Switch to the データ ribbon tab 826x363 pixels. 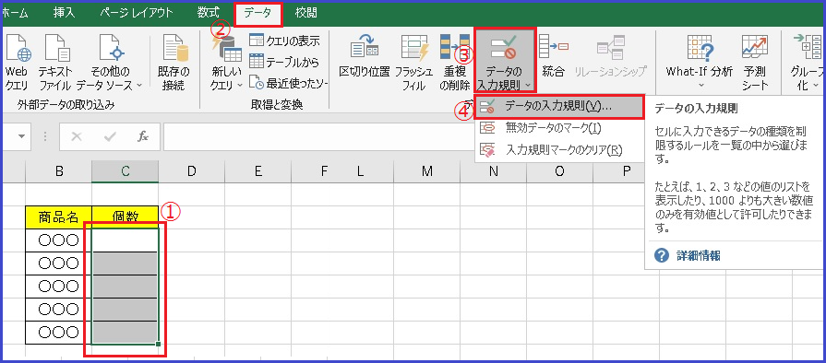coord(257,13)
